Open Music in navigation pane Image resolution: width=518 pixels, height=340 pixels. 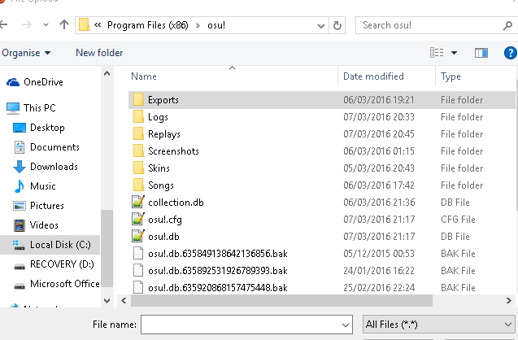coord(42,186)
